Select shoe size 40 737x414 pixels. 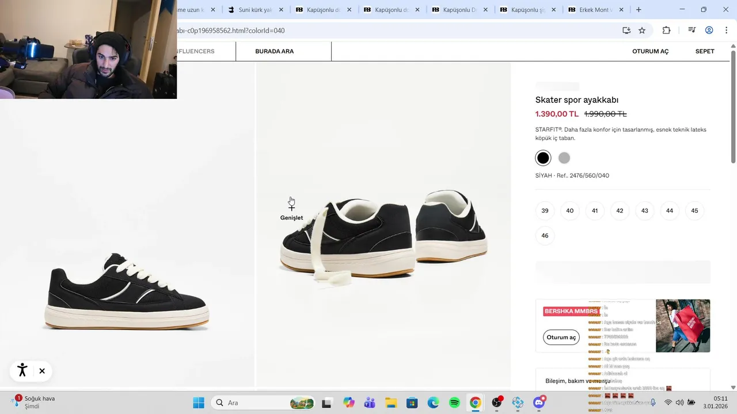pos(569,210)
